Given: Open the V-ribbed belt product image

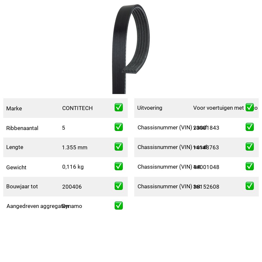Looking at the screenshot, I should coord(131,49).
